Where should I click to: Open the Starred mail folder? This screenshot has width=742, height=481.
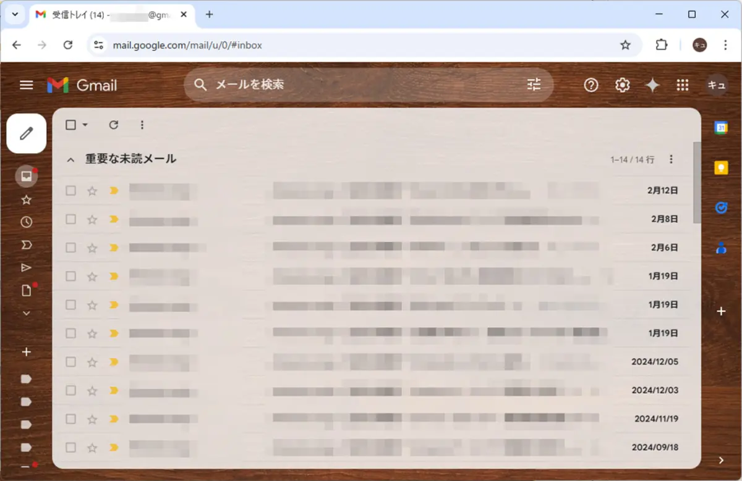pyautogui.click(x=26, y=199)
